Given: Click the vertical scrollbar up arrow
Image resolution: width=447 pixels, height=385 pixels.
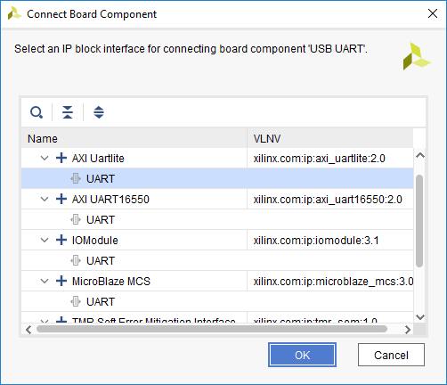Looking at the screenshot, I should [420, 155].
